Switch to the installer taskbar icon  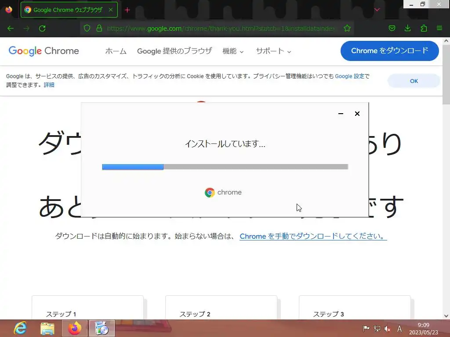102,328
